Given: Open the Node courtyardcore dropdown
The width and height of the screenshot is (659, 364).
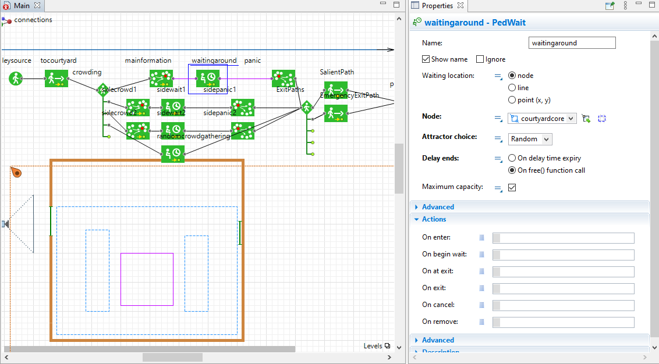Looking at the screenshot, I should (542, 119).
